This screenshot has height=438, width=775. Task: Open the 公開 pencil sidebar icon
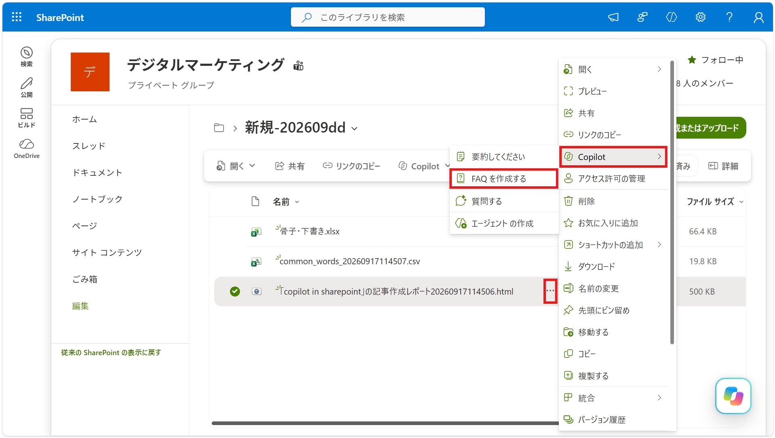pos(27,87)
